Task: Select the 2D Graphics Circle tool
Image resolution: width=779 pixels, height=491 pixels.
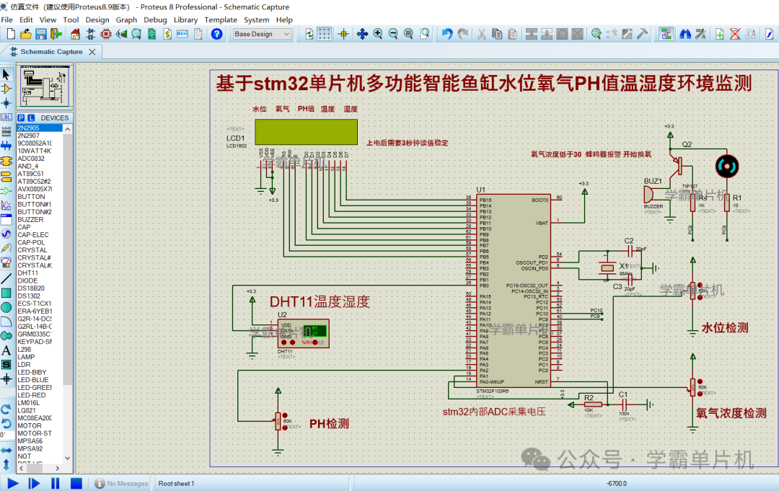Action: click(6, 307)
